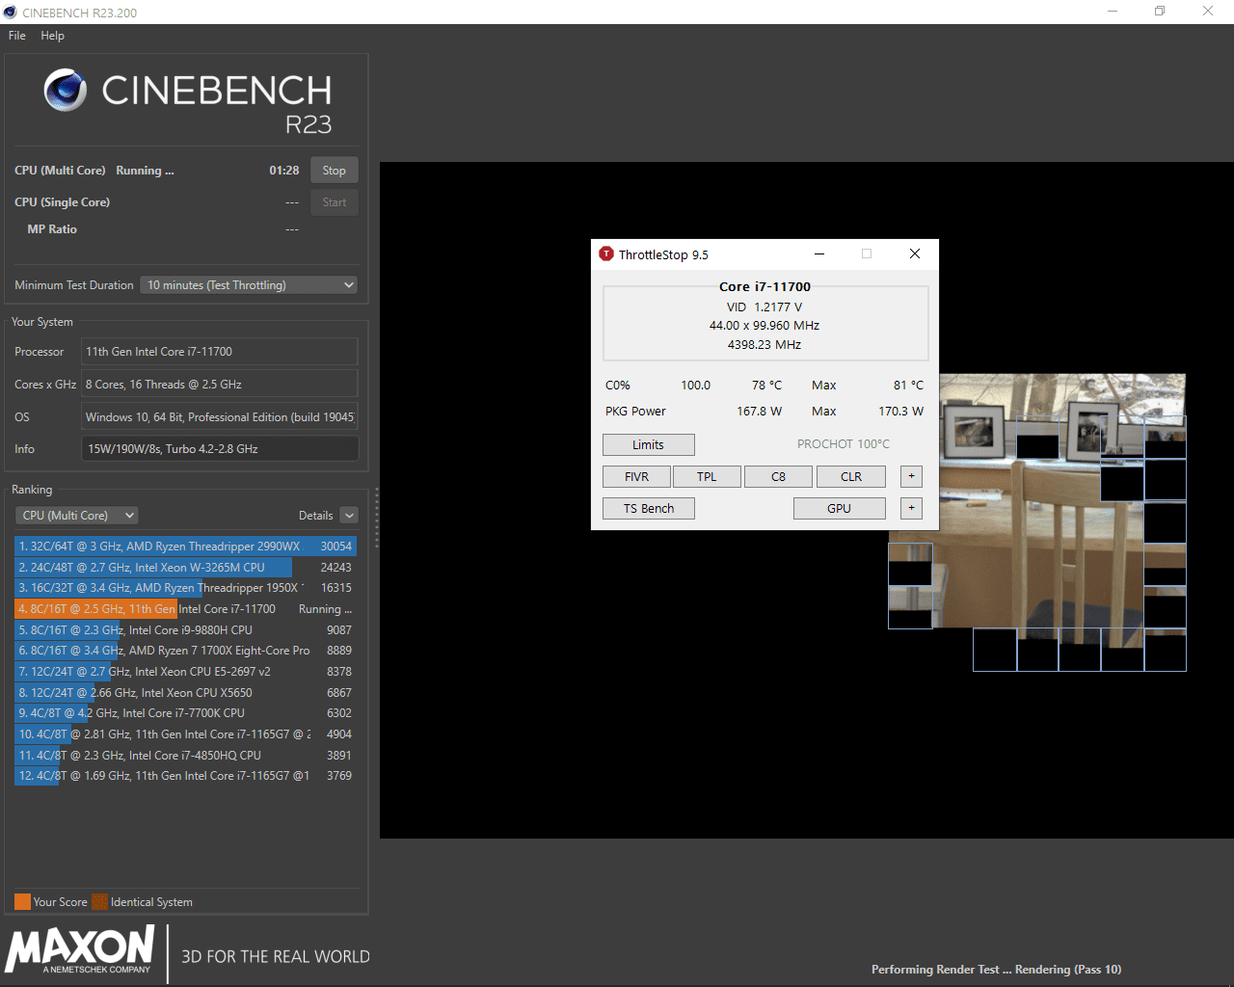Click the PROCHOT 100°C label

pos(843,444)
